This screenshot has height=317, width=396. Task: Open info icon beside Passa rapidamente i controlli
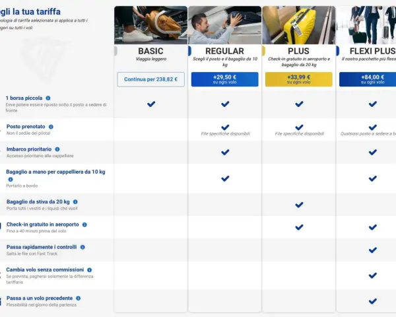(x=82, y=247)
